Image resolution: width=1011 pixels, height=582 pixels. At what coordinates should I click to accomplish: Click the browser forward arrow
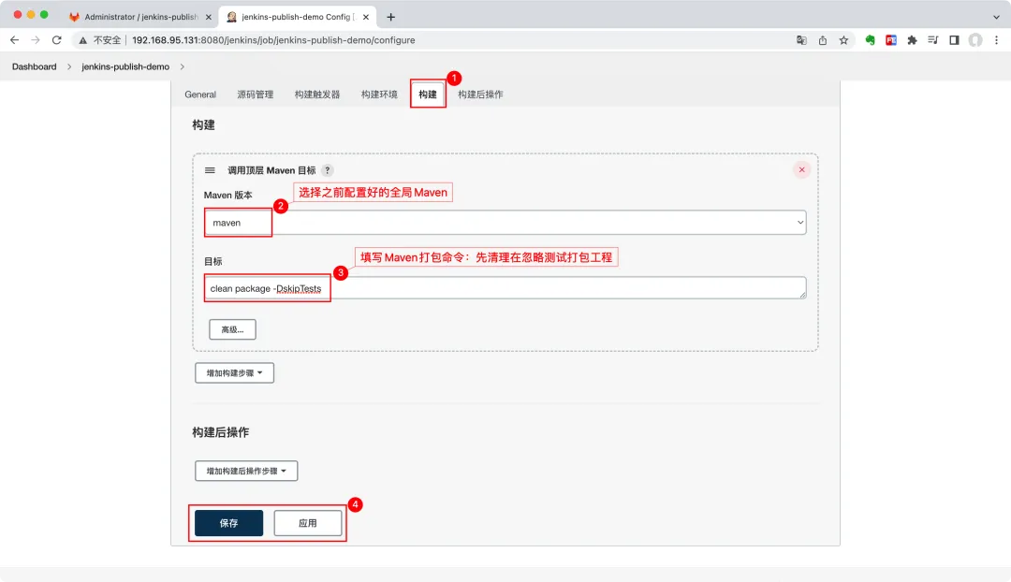36,40
